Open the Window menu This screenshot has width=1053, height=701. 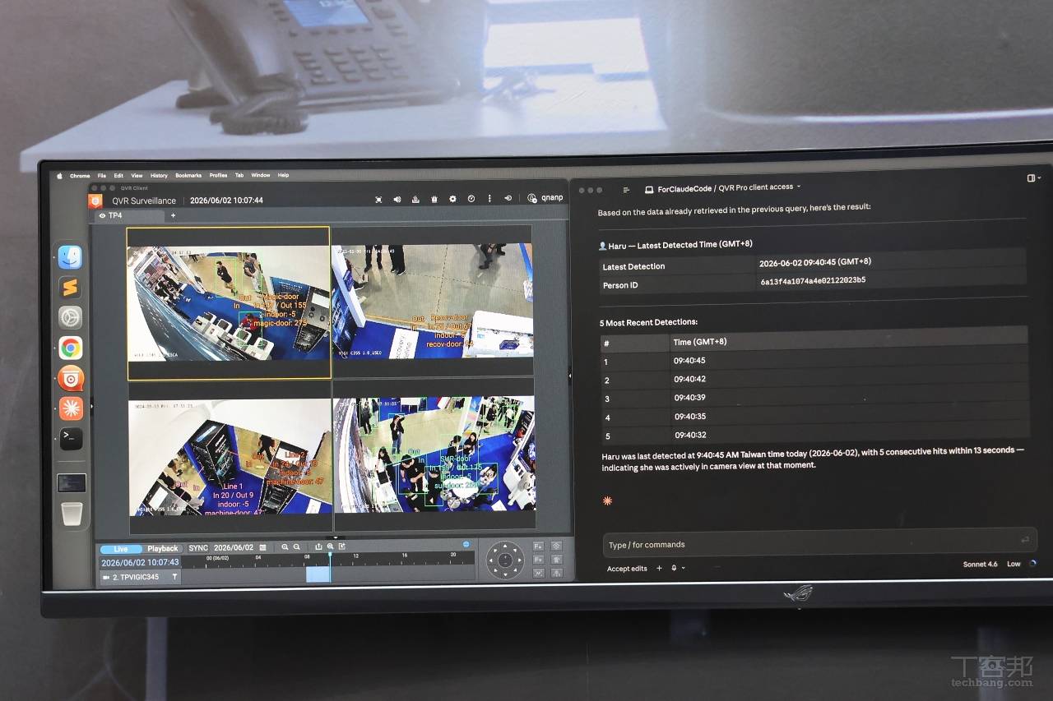[x=260, y=175]
